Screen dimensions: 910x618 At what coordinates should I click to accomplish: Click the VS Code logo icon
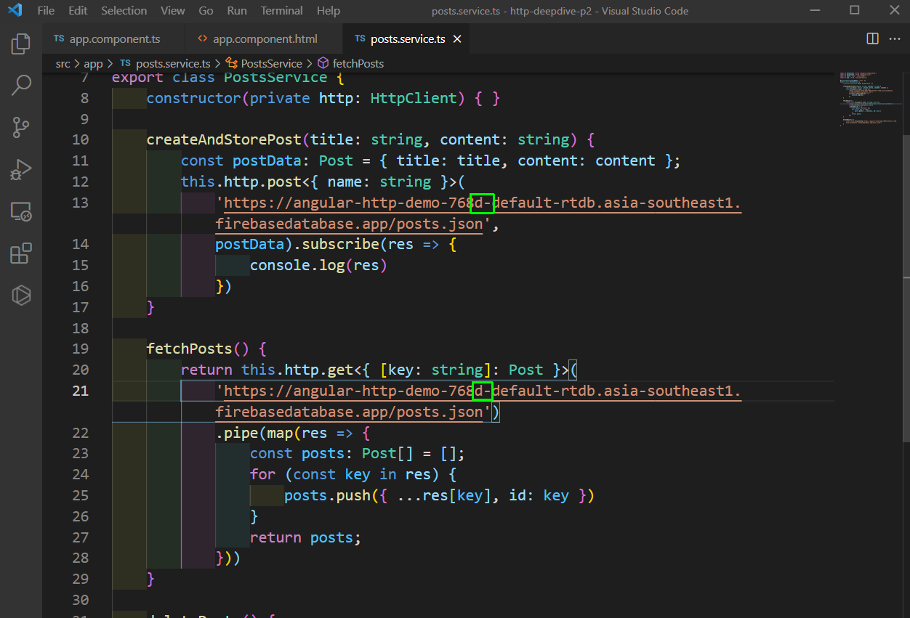pyautogui.click(x=15, y=11)
